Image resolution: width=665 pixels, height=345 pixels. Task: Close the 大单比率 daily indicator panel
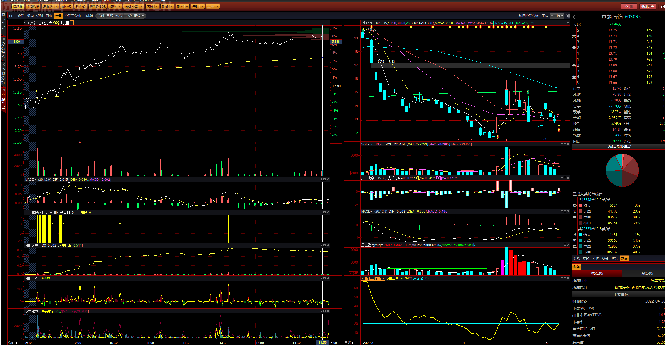(x=568, y=178)
